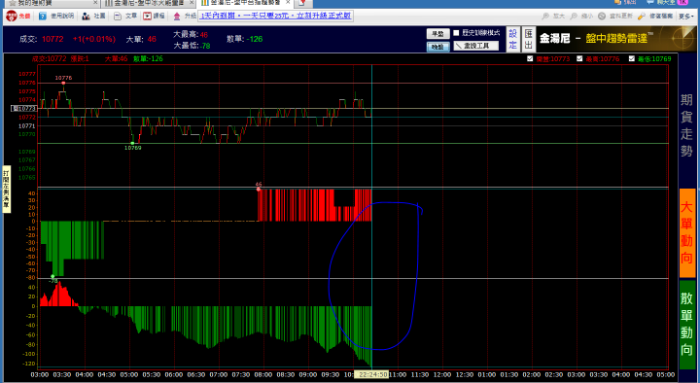Switch to 金湯尼-盤中冰火能量庫 tab
This screenshot has width=700, height=383.
click(x=148, y=3)
